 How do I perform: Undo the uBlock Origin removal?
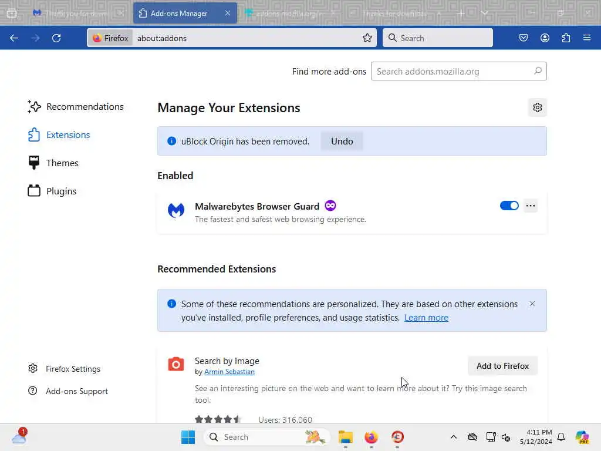click(x=342, y=142)
